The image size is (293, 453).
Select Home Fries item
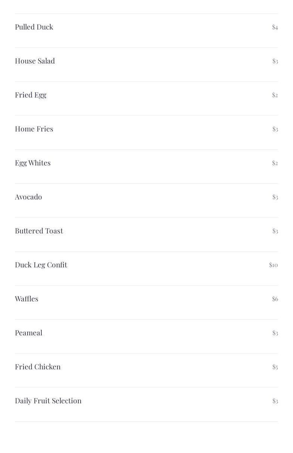click(34, 129)
